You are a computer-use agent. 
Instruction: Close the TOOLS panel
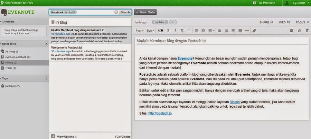[x=308, y=22]
